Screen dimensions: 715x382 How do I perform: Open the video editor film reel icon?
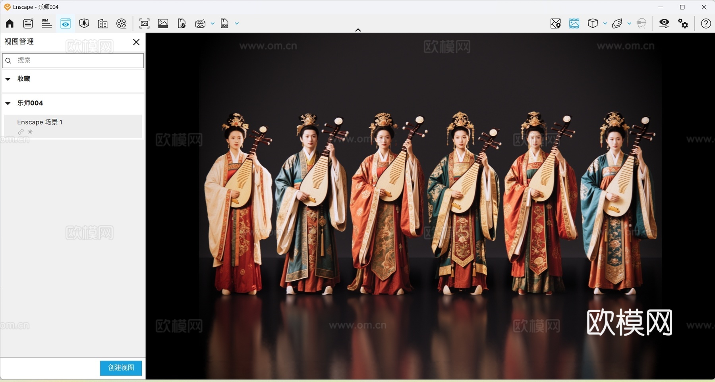(122, 23)
